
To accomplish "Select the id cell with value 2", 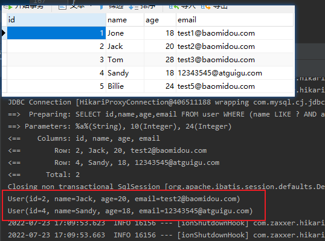I will tap(56, 47).
